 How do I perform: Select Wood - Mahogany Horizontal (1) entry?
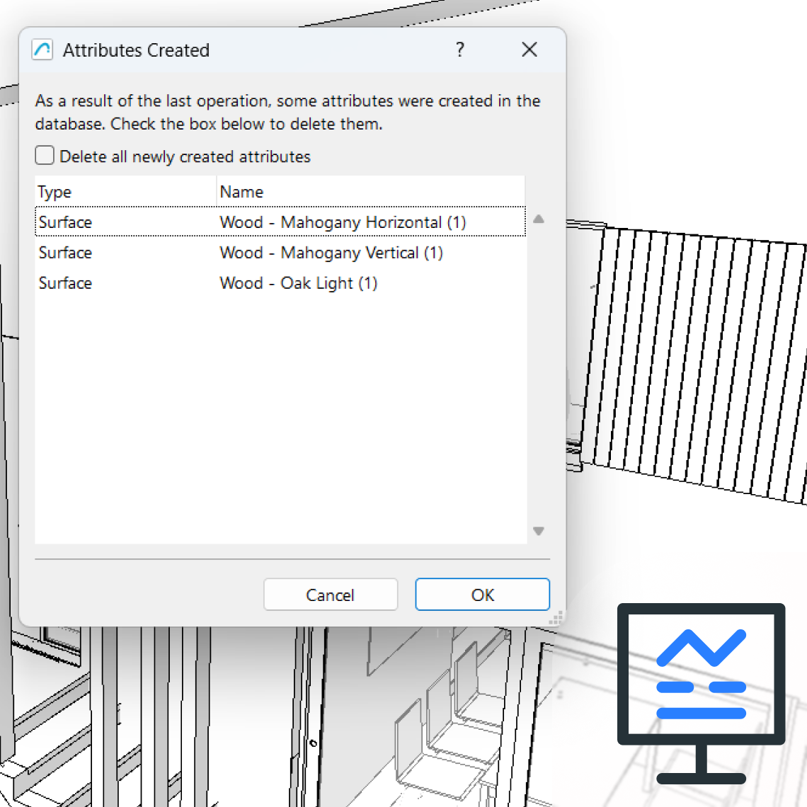(343, 222)
